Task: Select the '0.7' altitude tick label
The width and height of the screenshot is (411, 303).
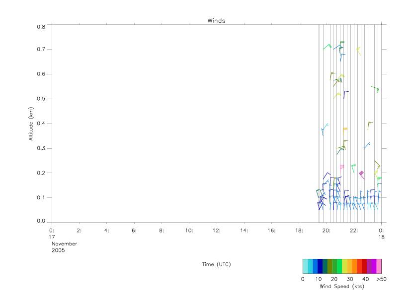Action: 41,49
